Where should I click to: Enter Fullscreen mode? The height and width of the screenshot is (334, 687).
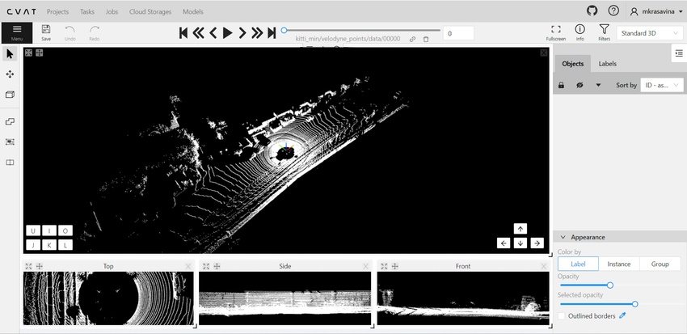(x=555, y=32)
